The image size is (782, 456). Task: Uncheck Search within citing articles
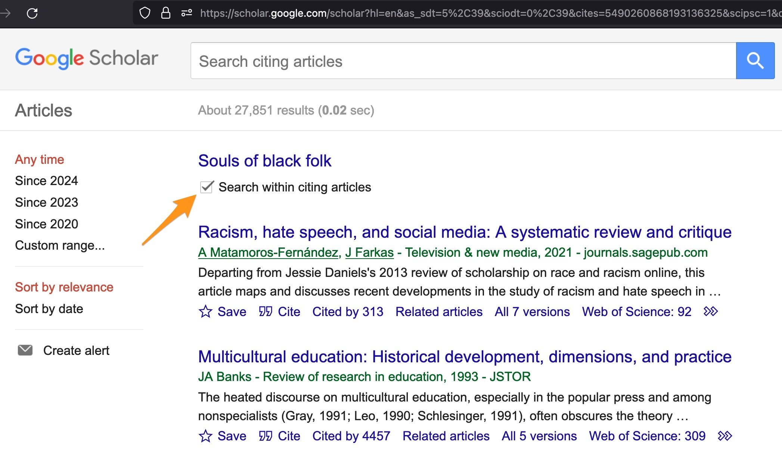tap(206, 187)
